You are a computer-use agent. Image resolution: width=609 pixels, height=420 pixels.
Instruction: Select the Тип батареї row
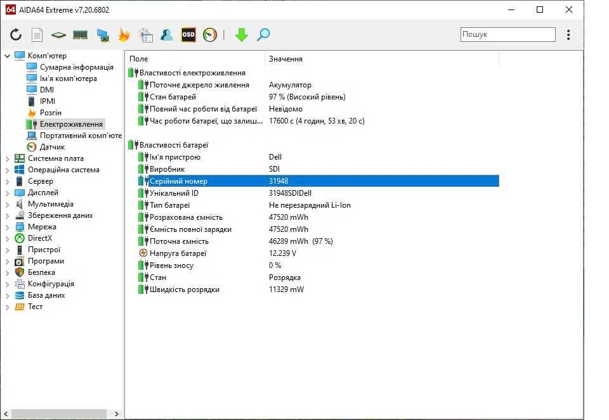tap(313, 205)
